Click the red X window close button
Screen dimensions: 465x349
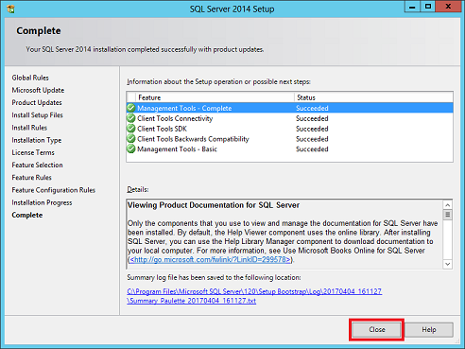[448, 7]
